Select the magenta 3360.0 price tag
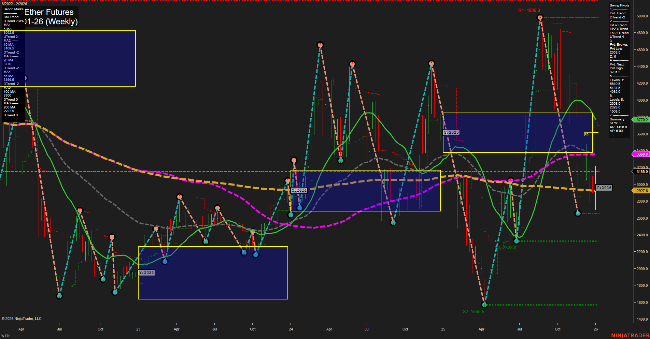Screen dimensions: 650x339 point(641,154)
